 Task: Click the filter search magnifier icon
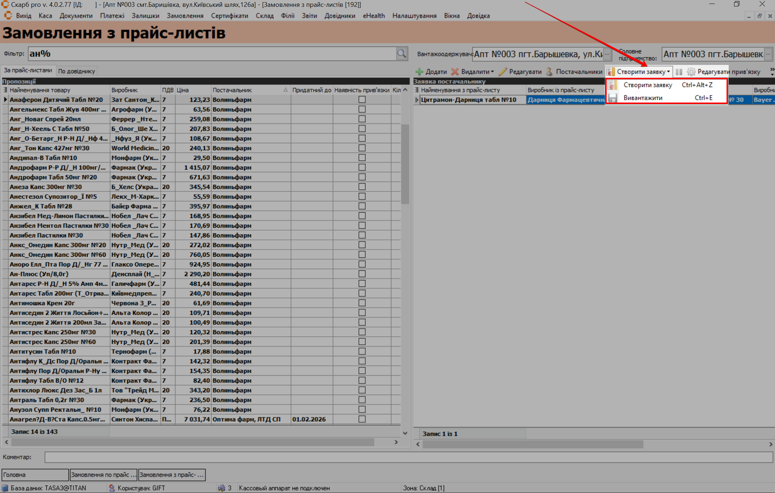click(401, 54)
